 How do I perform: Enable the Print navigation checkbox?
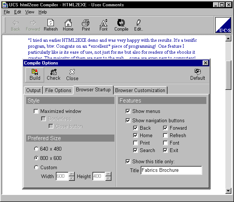135,143
